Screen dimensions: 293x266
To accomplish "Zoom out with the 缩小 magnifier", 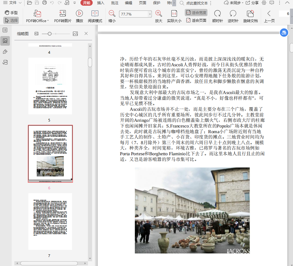I will click(x=112, y=14).
